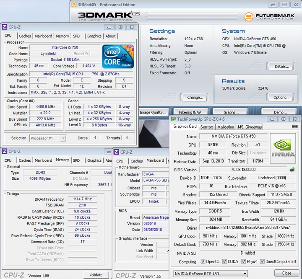Screen dimensions: 302x279
Task: Click the TechPowerUp GPU-Z title bar icon
Action: (174, 119)
